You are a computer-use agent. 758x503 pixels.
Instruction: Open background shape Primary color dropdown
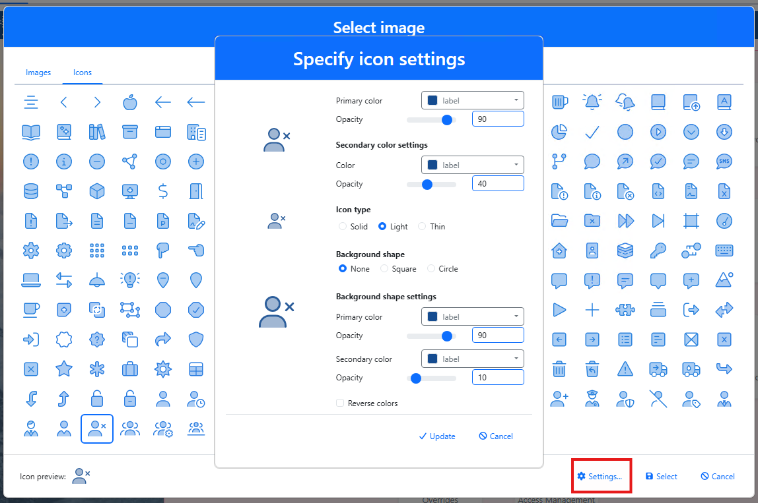tap(473, 316)
